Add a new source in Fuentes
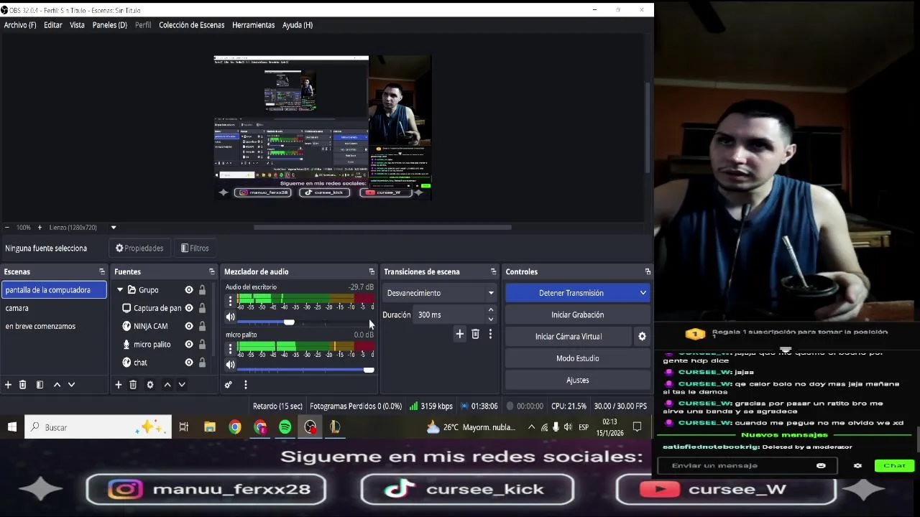 [119, 385]
